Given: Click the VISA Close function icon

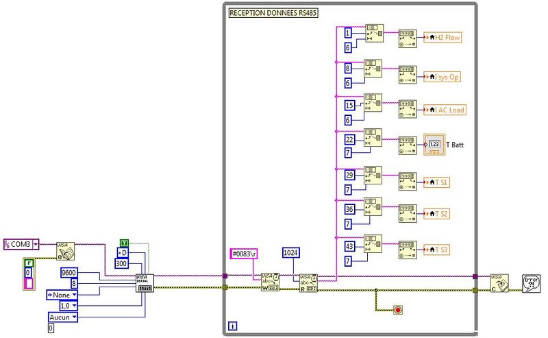Looking at the screenshot, I should tap(499, 282).
